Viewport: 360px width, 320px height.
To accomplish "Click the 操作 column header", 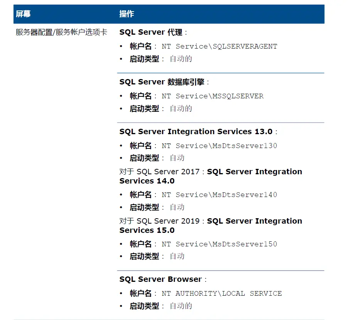I will pos(127,14).
